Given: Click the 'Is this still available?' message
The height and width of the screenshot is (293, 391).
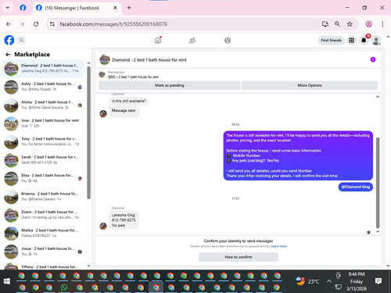Looking at the screenshot, I should (x=129, y=101).
